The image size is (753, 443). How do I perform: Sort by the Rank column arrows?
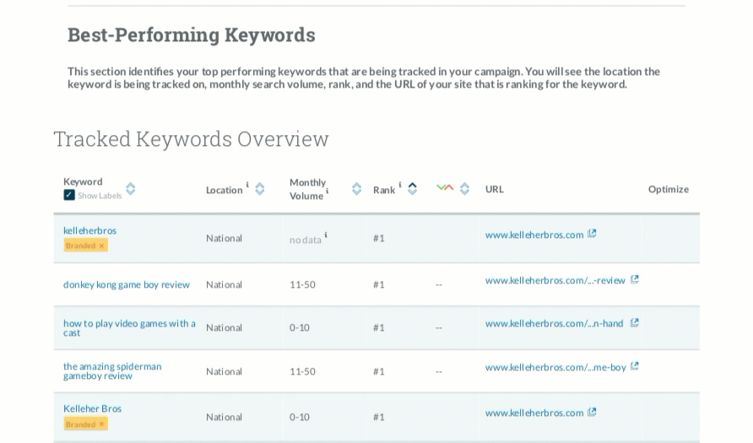(413, 189)
